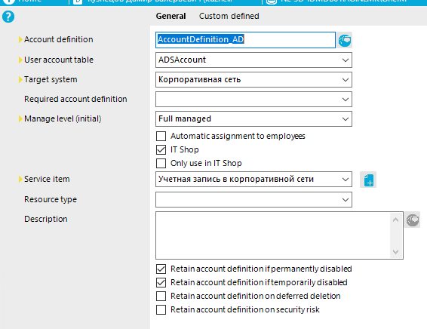This screenshot has height=329, width=427.
Task: Click Description scrollbar down arrow
Action: coord(395,251)
